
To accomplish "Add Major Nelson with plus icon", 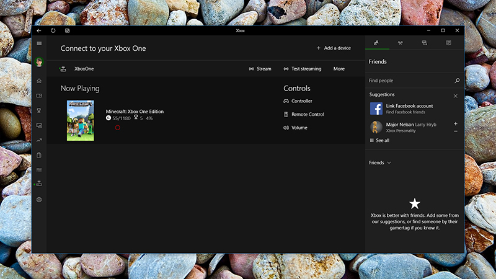I will pyautogui.click(x=456, y=123).
